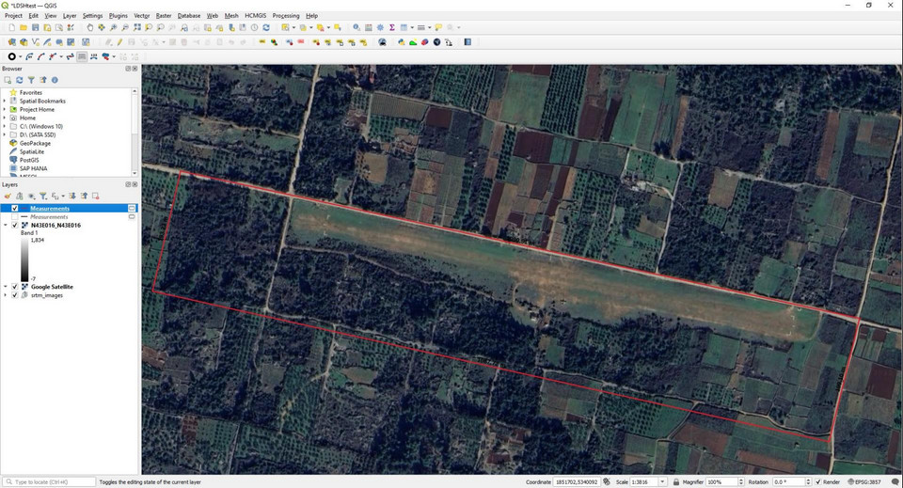
Task: Open the Python Console icon
Action: click(x=402, y=42)
